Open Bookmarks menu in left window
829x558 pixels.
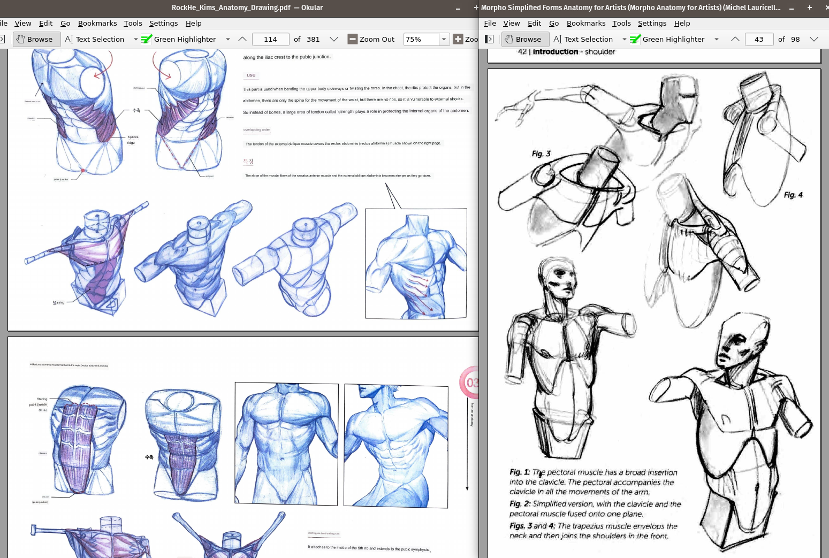pyautogui.click(x=97, y=23)
